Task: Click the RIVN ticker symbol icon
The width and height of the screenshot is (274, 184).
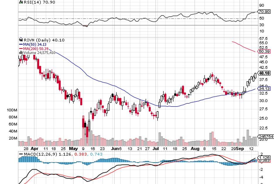Action: (20, 40)
